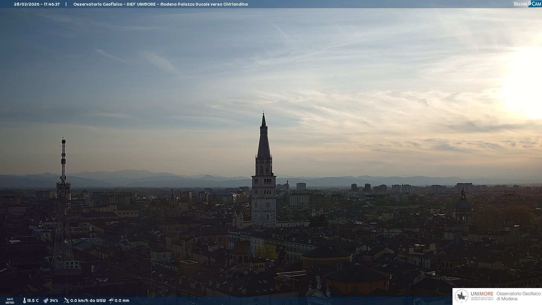The width and height of the screenshot is (542, 305).
Task: Click Osservatorio Geofisico di Modena text
Action: pos(518,296)
